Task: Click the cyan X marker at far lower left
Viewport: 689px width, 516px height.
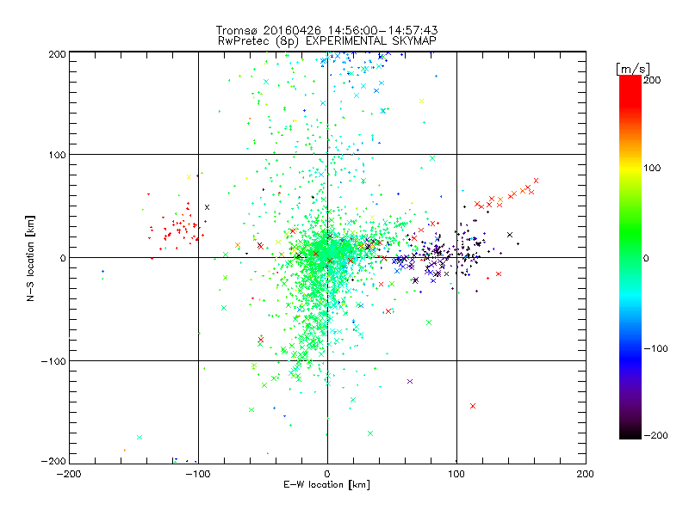Action: [140, 437]
